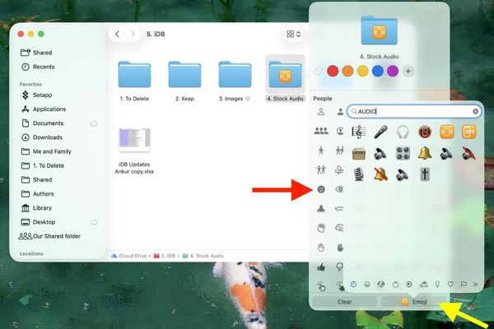Pick the orange mobile phone OFF emoji
Viewport: 494px width, 329px height.
coord(468,132)
